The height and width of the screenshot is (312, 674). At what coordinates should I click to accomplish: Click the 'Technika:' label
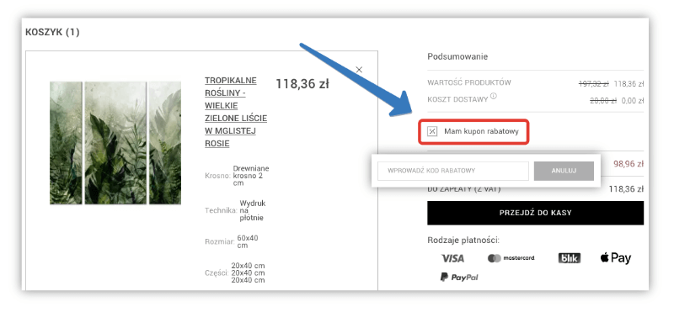click(x=221, y=211)
